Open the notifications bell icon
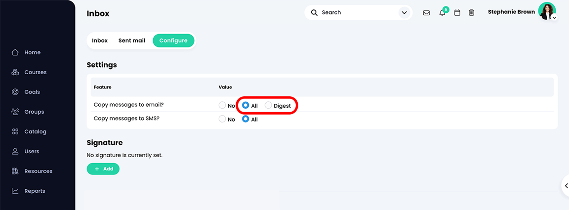This screenshot has height=210, width=569. [x=442, y=13]
